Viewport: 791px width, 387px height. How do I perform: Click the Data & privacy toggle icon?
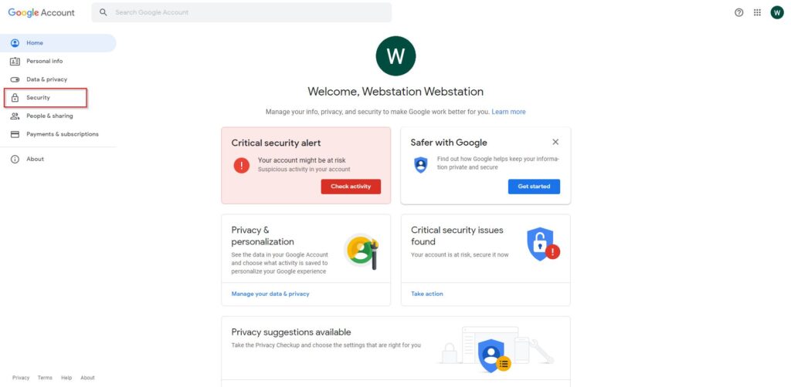15,79
